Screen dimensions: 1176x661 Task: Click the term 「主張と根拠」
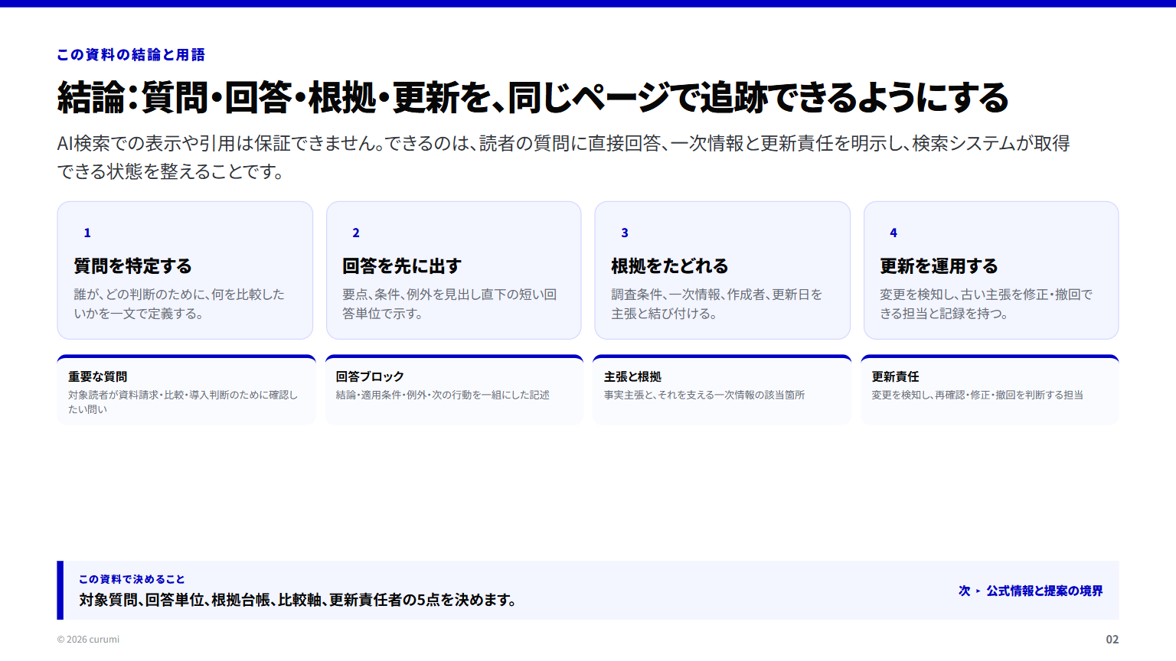[x=632, y=376]
